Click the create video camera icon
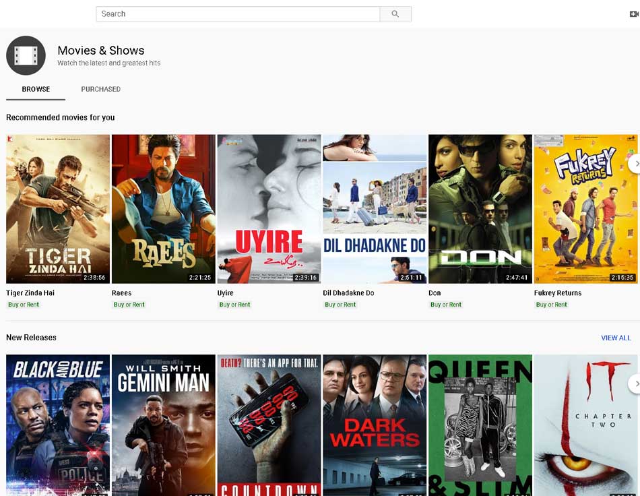 pos(634,14)
